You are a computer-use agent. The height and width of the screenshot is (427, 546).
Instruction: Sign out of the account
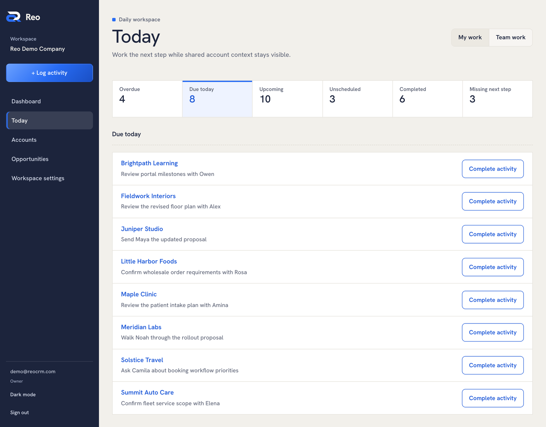point(19,413)
